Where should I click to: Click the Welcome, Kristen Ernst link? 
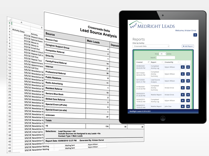[185, 31]
